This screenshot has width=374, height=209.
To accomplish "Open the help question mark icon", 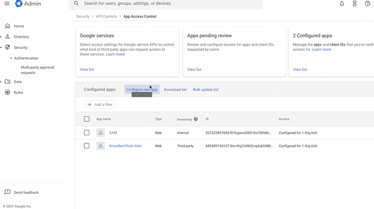I will click(x=367, y=3).
